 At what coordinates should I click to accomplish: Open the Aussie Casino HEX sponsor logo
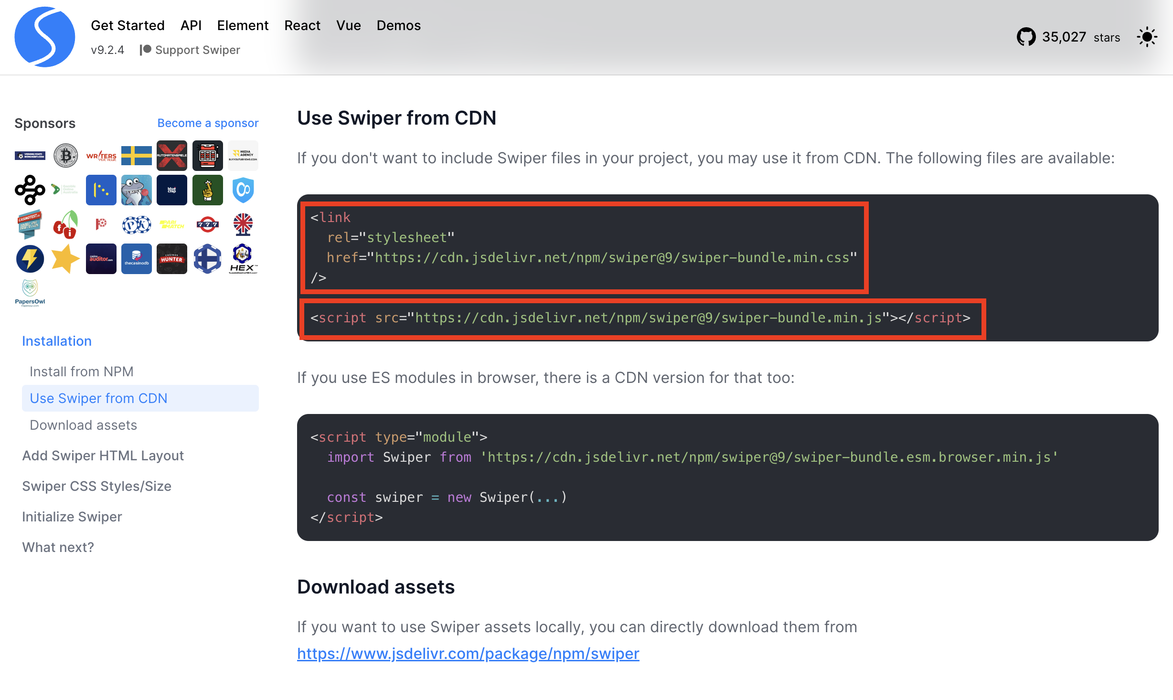click(243, 259)
